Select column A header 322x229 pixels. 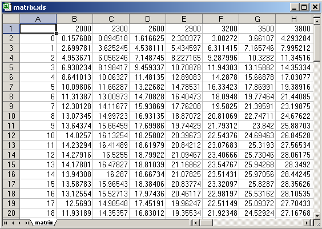(x=38, y=19)
